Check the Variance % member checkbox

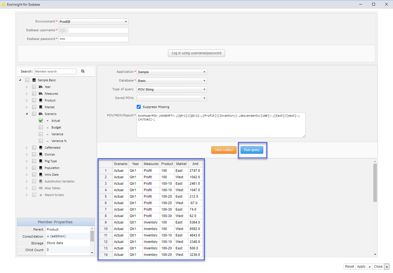point(41,141)
